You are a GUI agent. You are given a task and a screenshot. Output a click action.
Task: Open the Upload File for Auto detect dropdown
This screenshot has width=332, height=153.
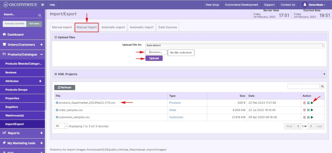tap(235, 45)
